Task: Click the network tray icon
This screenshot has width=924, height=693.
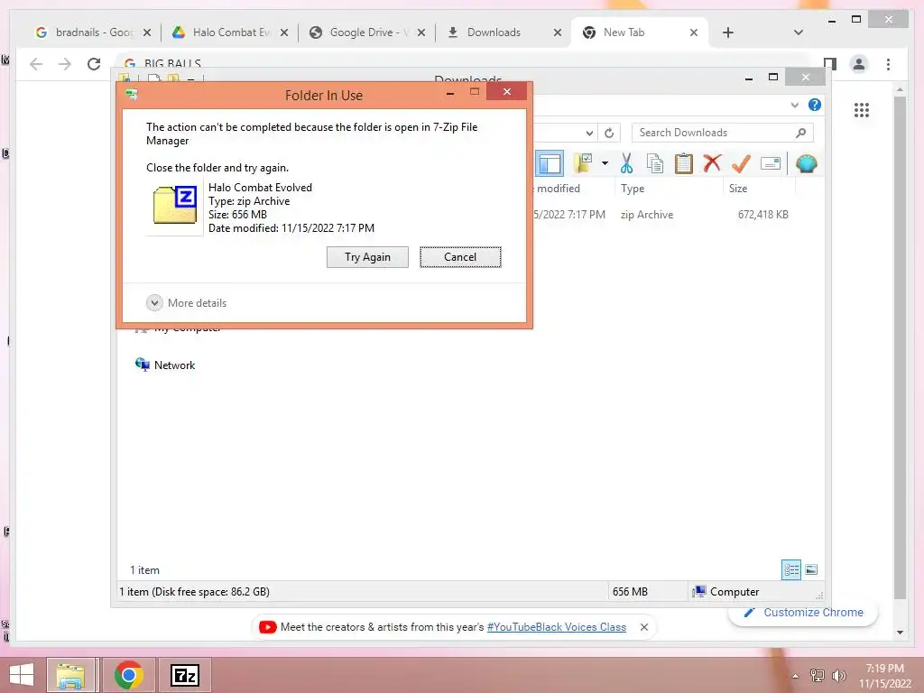Action: click(818, 676)
